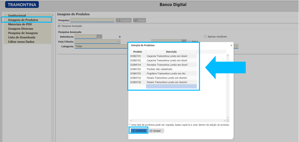Click the dialog horizontal scrollbar left arrow
The width and height of the screenshot is (299, 142).
point(131,121)
